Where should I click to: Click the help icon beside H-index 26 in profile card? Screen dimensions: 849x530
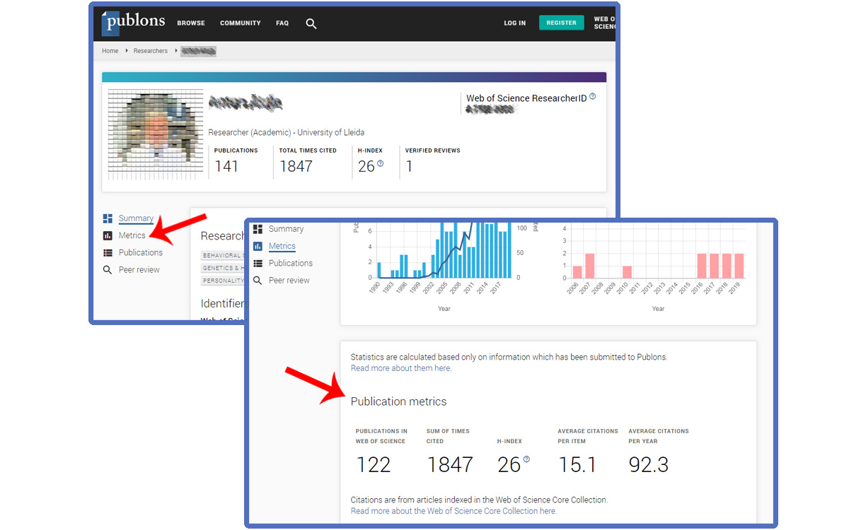(381, 163)
